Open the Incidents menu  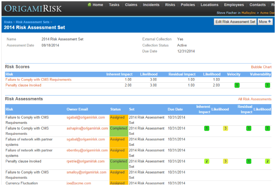coord(151,5)
